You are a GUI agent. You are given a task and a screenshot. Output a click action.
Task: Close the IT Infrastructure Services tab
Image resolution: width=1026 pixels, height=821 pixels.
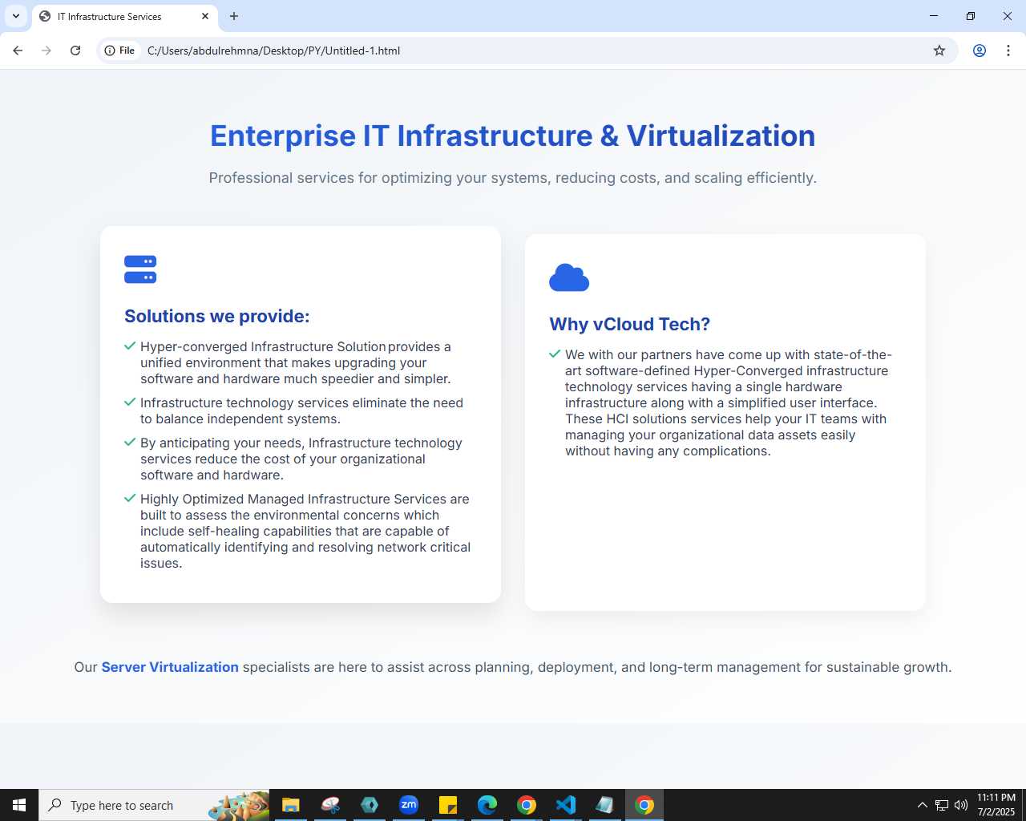[x=205, y=16]
